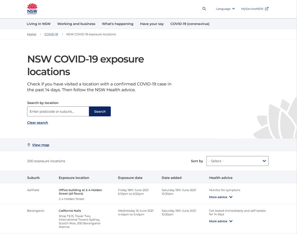
Task: Click the COVID-19 breadcrumb link
Action: point(51,34)
